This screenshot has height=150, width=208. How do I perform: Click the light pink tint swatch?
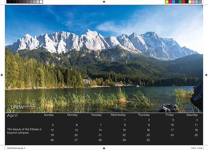tap(193, 2)
